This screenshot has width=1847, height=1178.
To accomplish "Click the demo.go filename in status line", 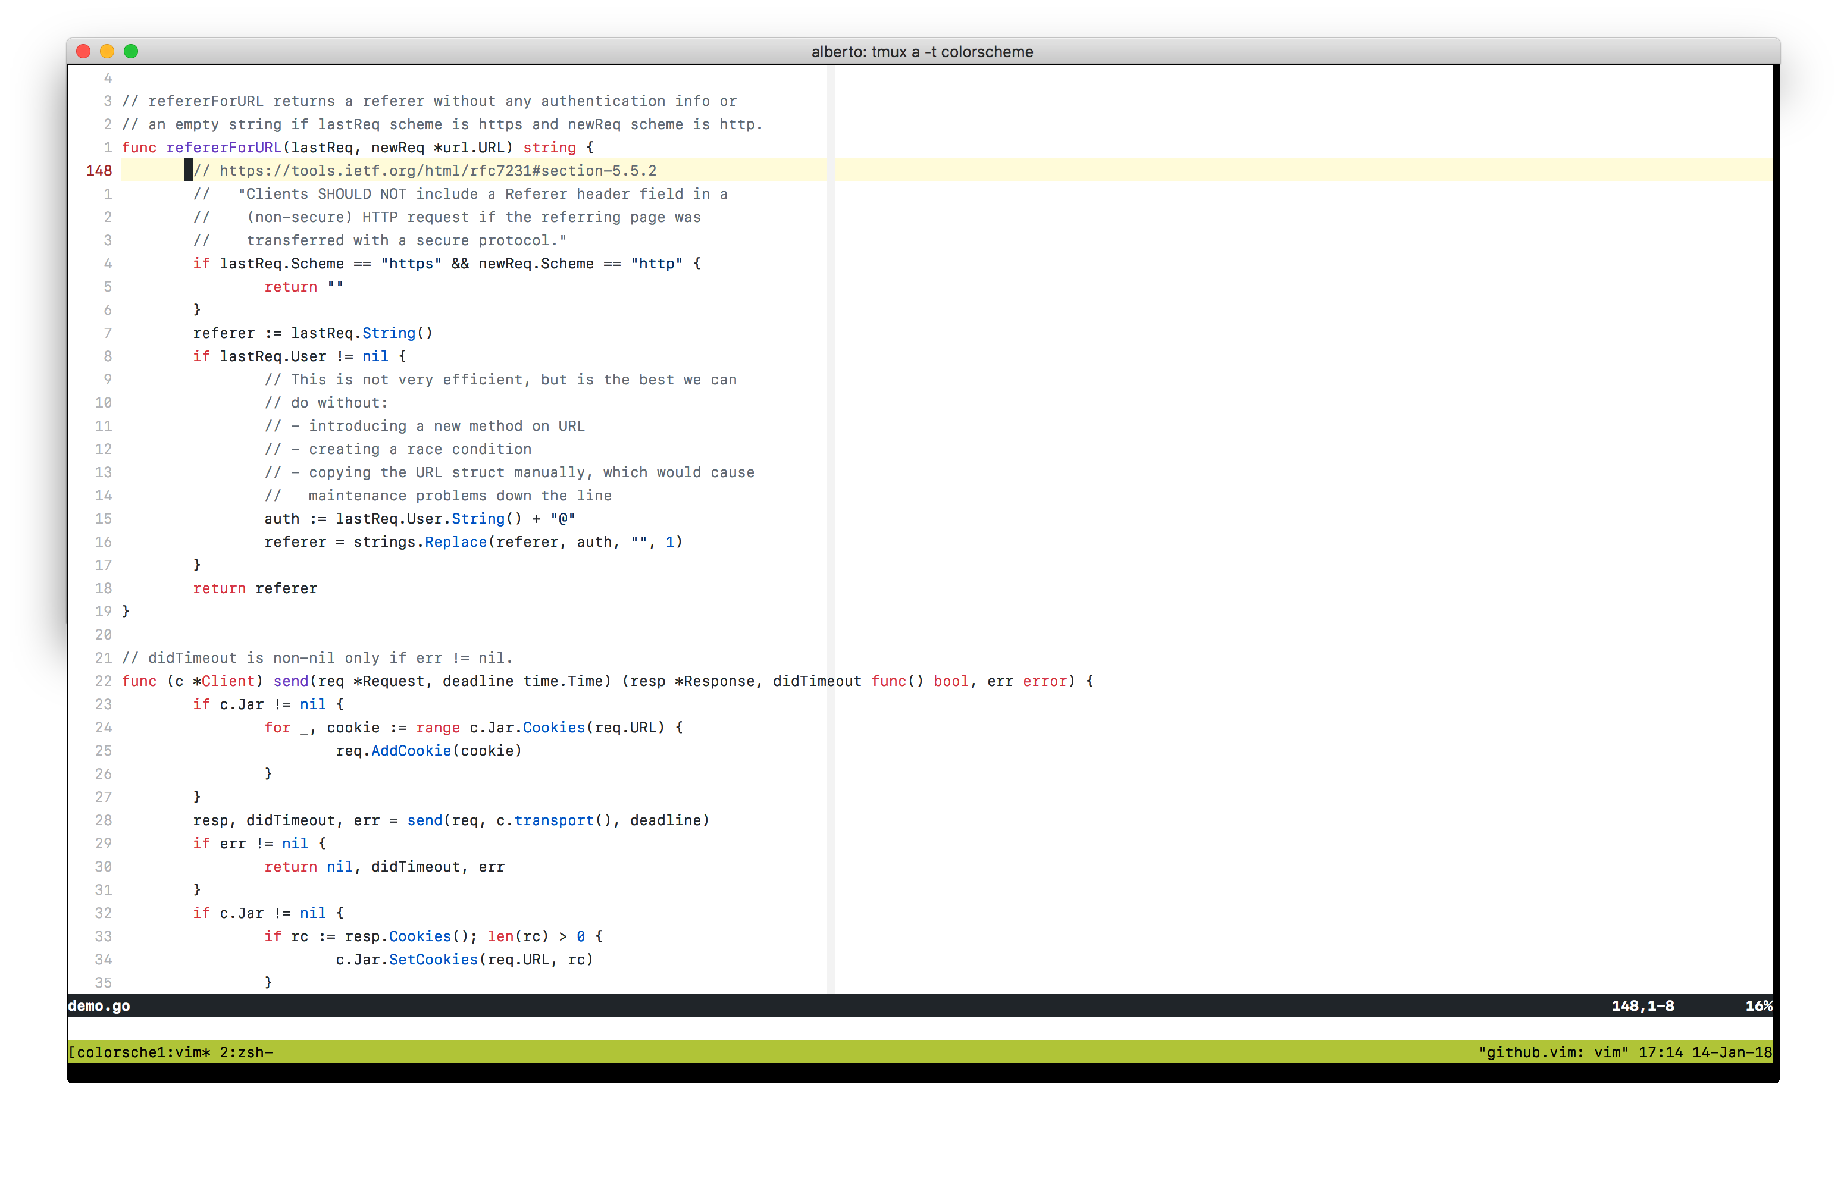I will [x=99, y=1005].
